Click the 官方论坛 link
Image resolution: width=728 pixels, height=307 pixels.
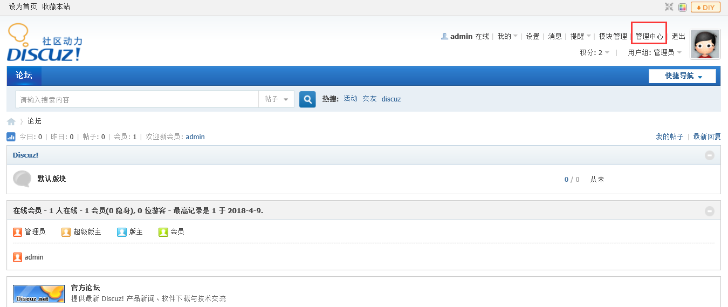pyautogui.click(x=85, y=288)
